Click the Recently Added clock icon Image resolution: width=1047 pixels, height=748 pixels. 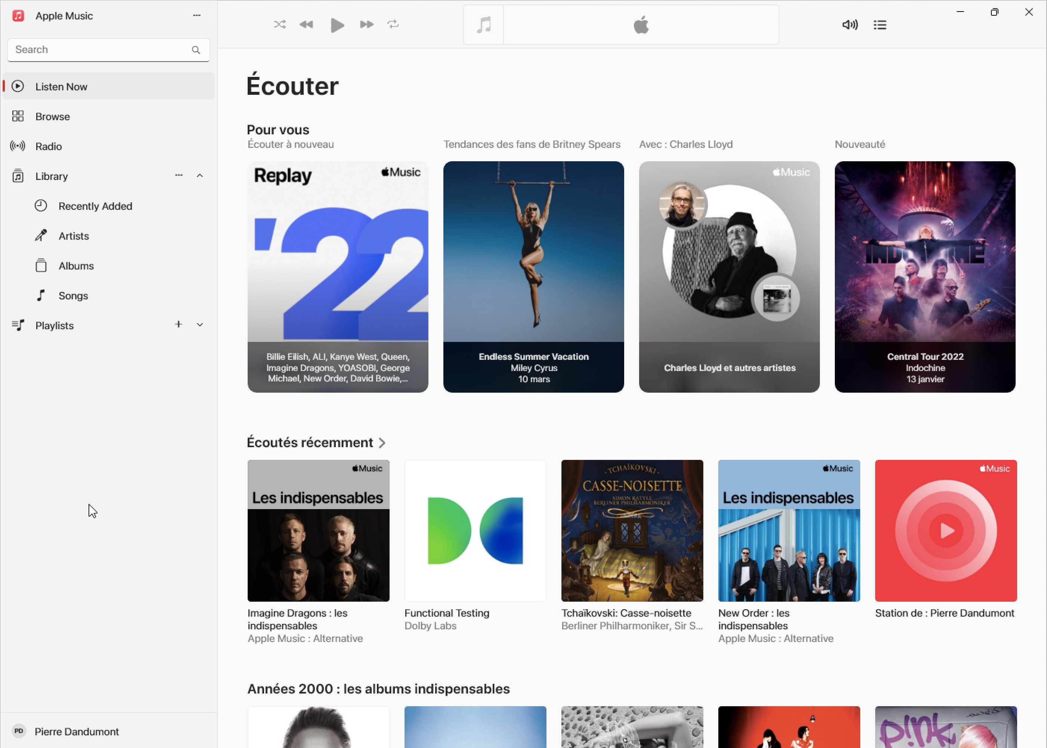pyautogui.click(x=41, y=205)
